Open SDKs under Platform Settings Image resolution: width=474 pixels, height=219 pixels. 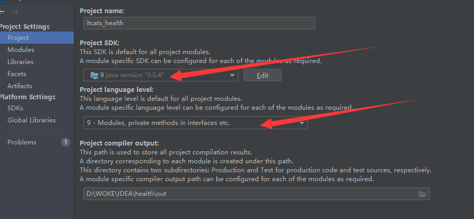click(15, 108)
